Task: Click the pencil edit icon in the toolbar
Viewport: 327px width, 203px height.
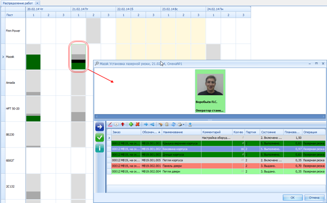Action: coord(110,124)
